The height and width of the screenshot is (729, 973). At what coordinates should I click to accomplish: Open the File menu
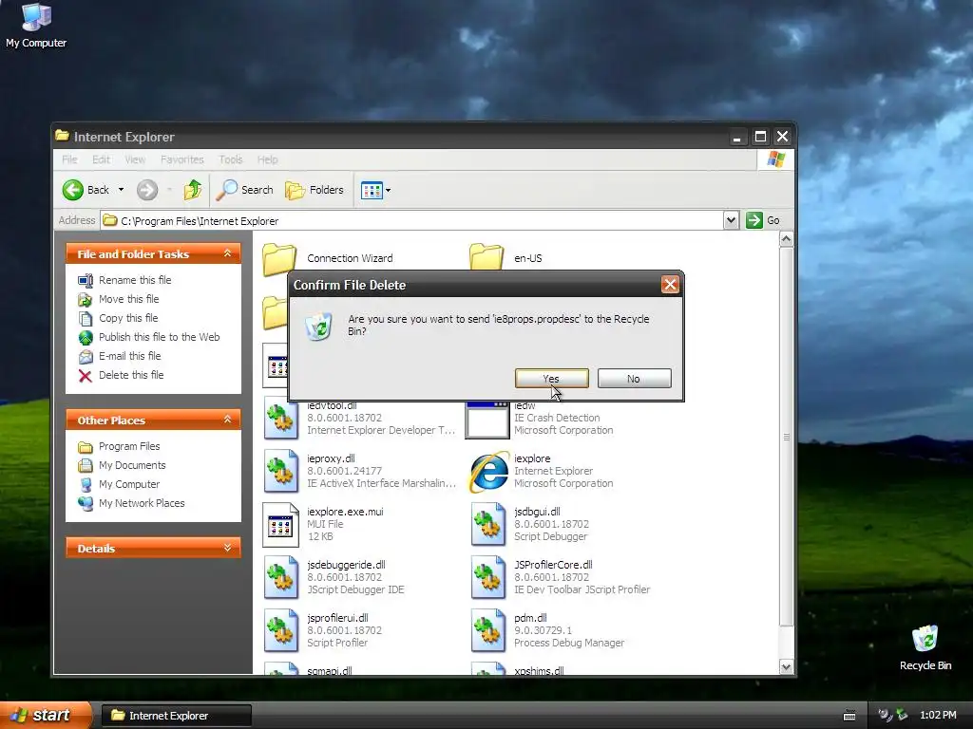coord(69,159)
